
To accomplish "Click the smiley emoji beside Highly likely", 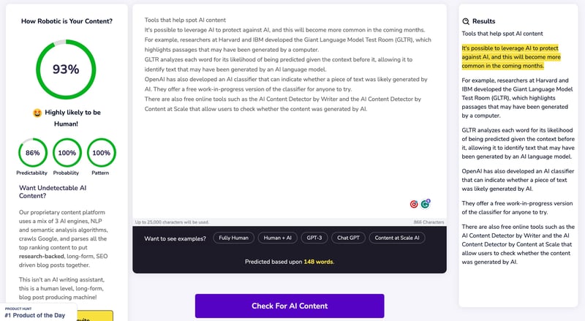I will (x=38, y=113).
